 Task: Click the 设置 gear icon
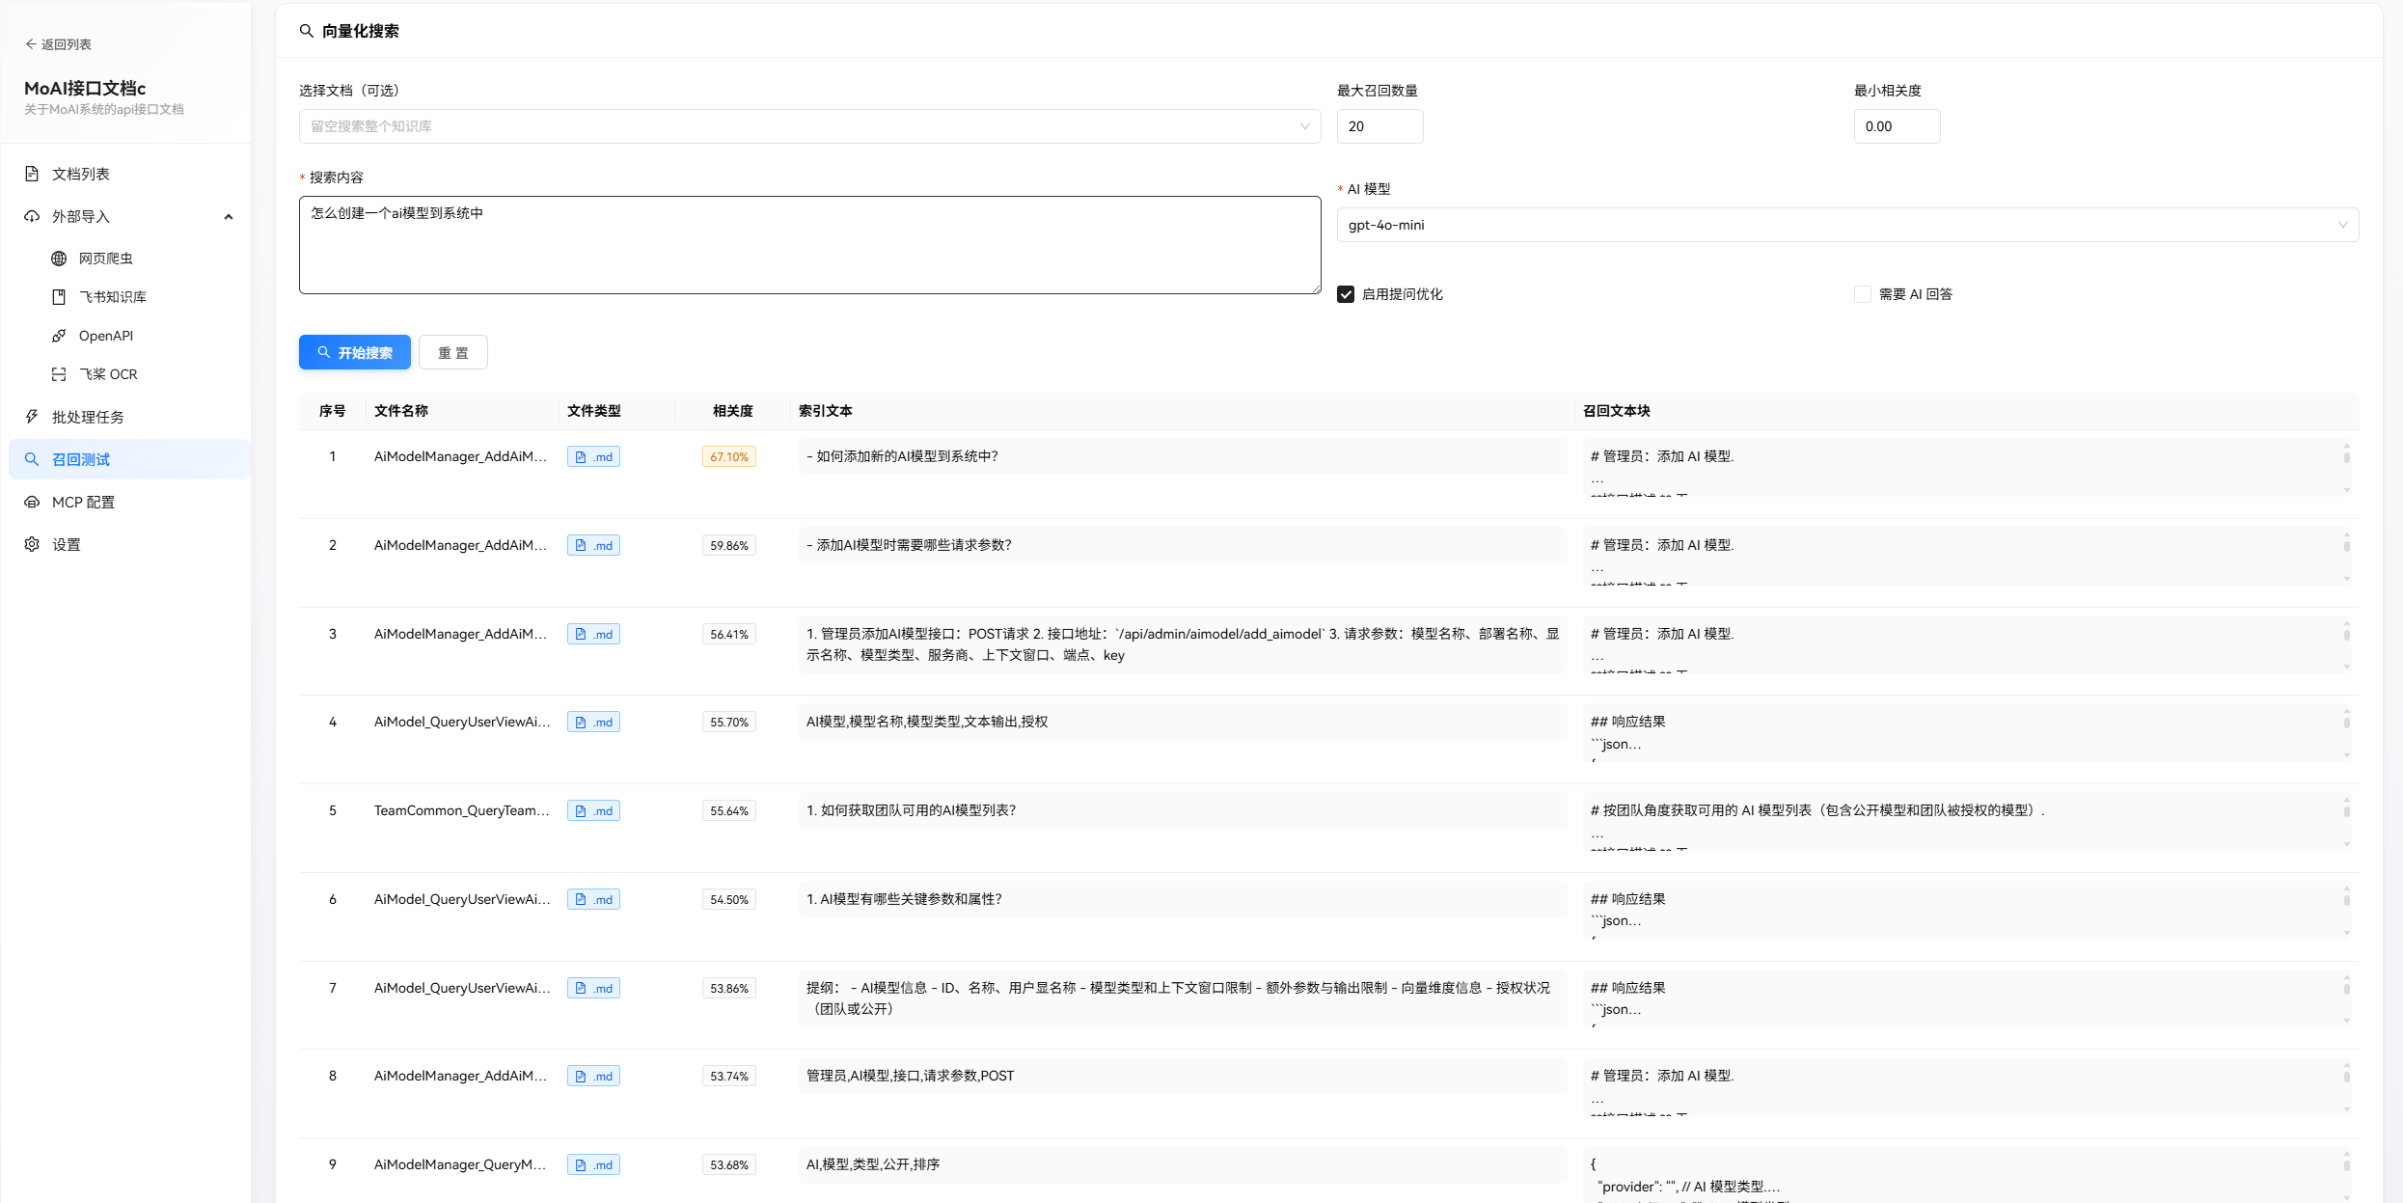(32, 544)
